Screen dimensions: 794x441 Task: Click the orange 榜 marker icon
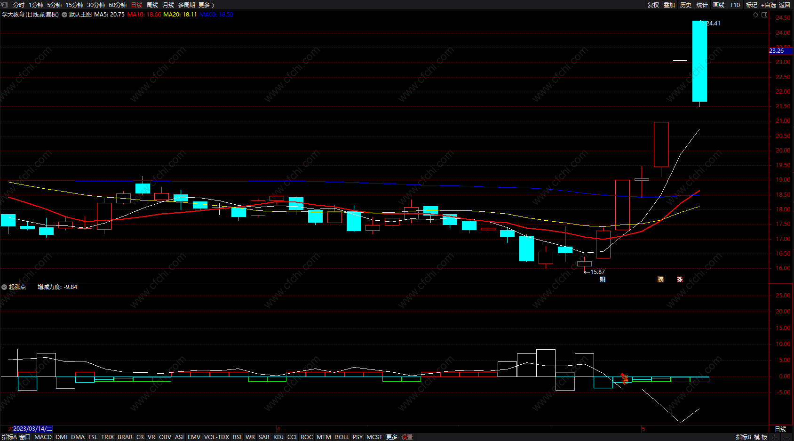point(660,280)
